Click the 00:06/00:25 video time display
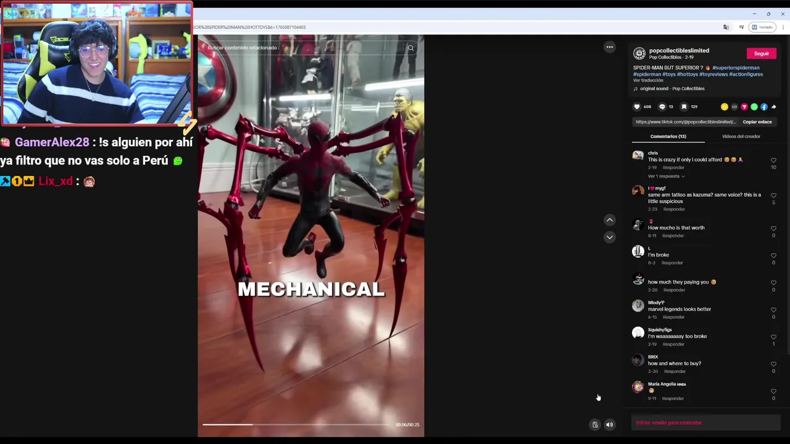Screen dimensions: 790x444 [407, 425]
